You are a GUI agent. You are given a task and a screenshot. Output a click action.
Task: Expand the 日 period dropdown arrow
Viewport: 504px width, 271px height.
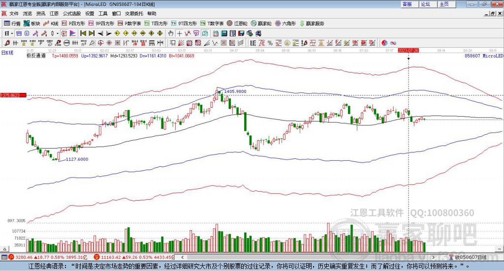(12, 33)
